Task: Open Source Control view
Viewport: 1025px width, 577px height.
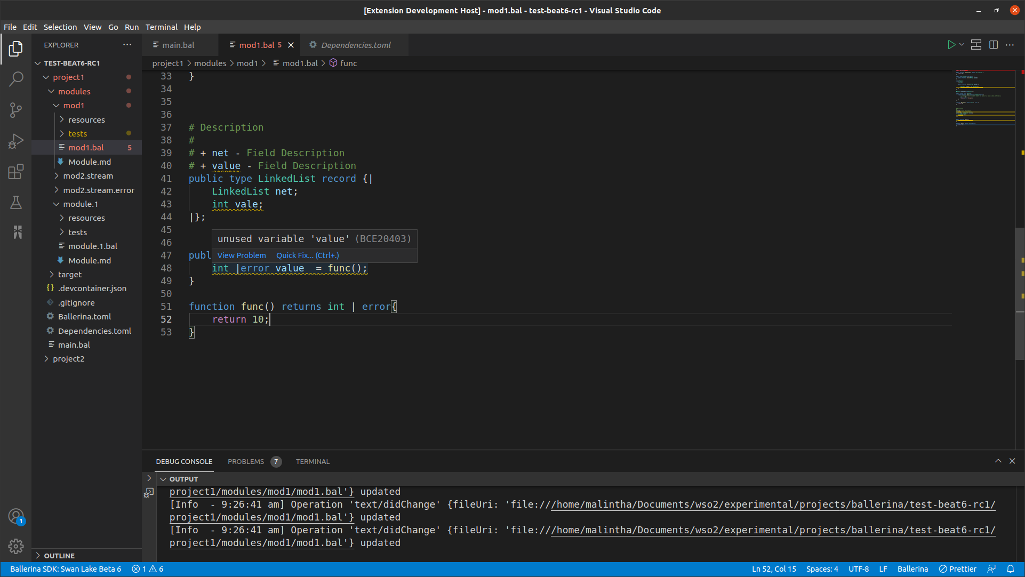Action: pyautogui.click(x=16, y=110)
